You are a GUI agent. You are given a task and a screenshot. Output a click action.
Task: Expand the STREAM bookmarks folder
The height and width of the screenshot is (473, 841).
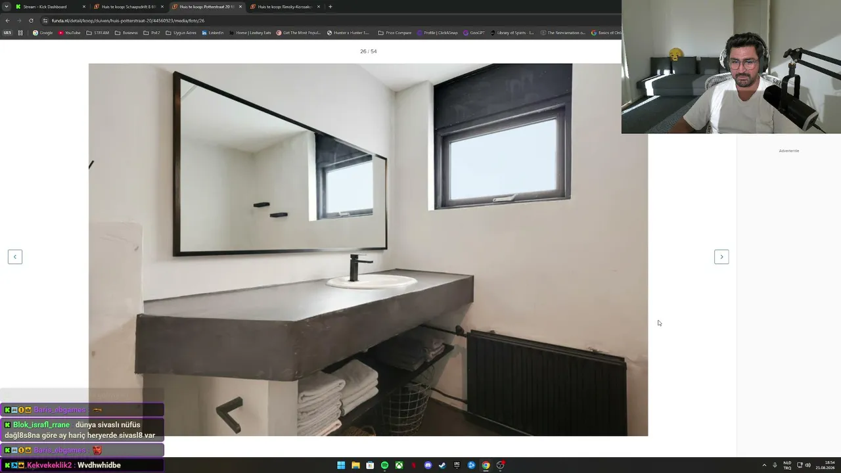[x=98, y=33]
